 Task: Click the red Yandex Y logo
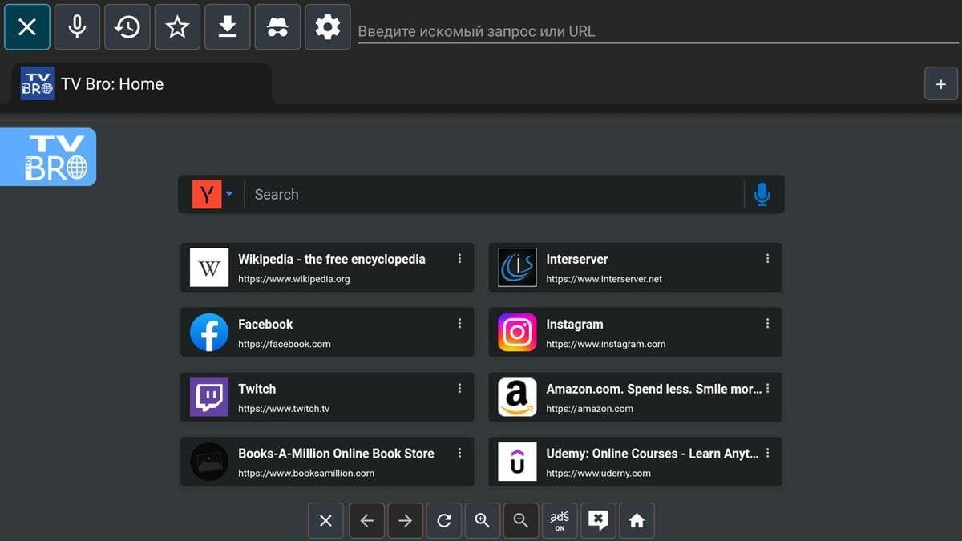click(206, 194)
